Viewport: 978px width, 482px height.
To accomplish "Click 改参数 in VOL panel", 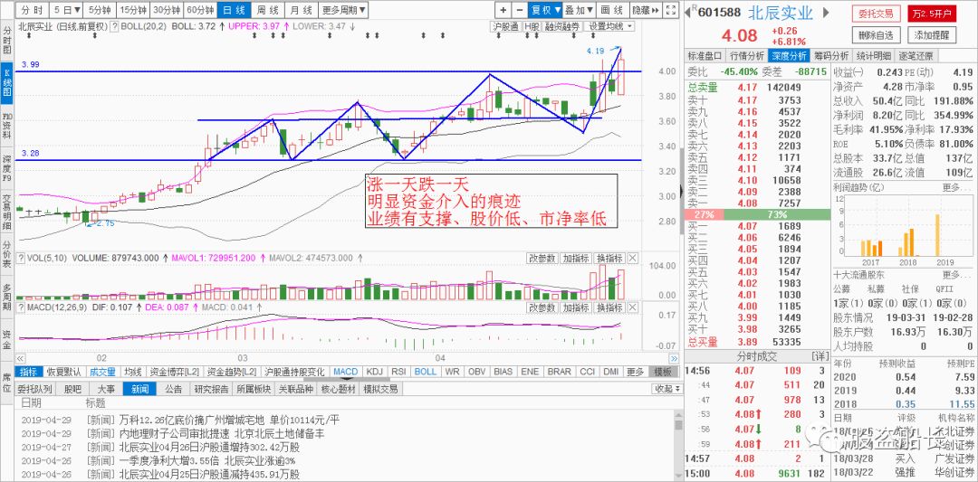I will (542, 258).
